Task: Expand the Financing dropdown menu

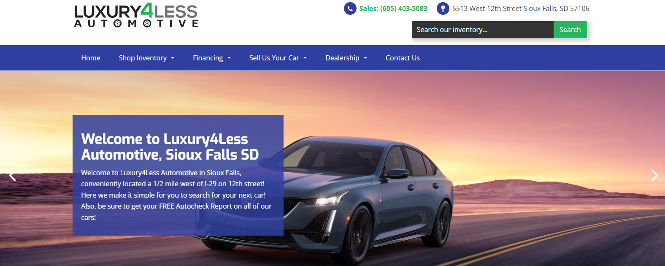Action: coord(212,58)
